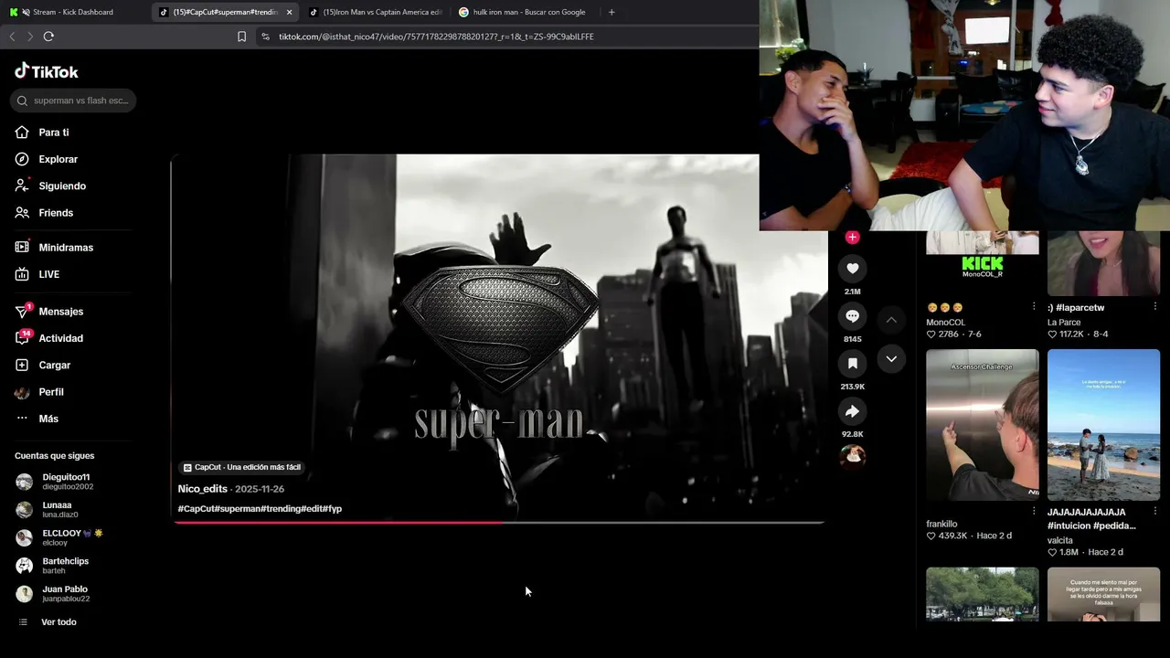Image resolution: width=1170 pixels, height=658 pixels.
Task: Open more options for the MonoCOL video
Action: pyautogui.click(x=1034, y=307)
